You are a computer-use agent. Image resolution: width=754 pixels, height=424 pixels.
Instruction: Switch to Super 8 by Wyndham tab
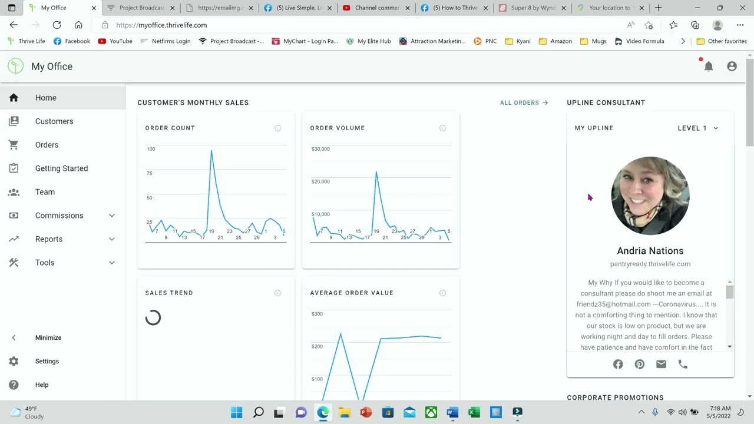click(532, 8)
